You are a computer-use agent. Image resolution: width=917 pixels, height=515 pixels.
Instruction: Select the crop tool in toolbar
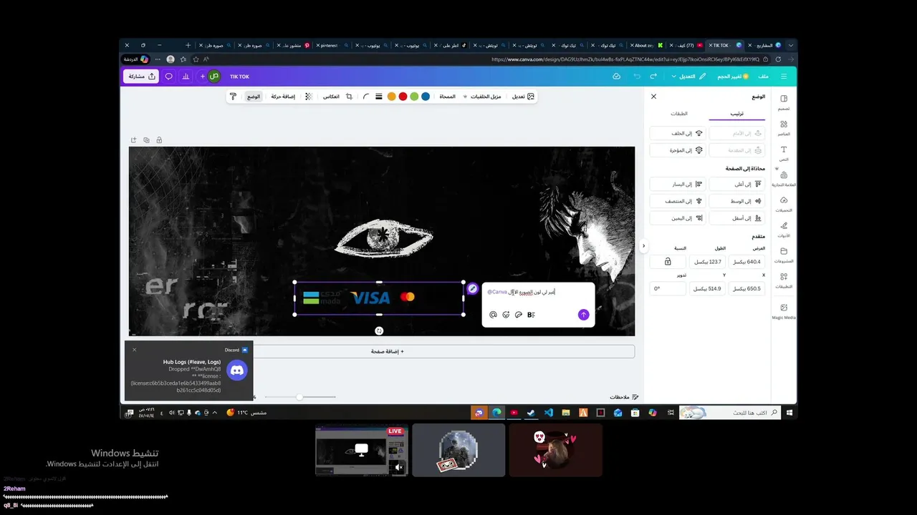(349, 97)
